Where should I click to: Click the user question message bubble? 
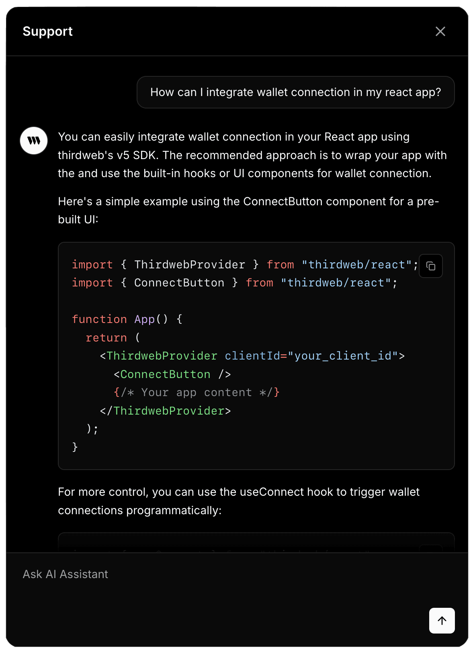tap(295, 92)
